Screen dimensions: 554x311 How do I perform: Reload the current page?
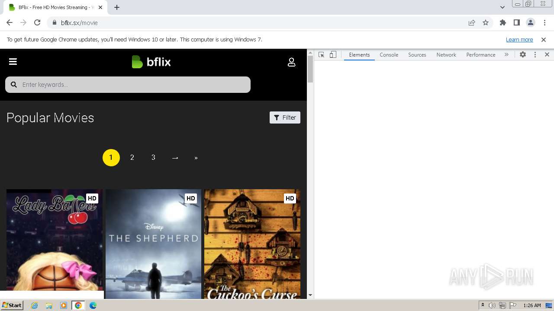[x=37, y=23]
